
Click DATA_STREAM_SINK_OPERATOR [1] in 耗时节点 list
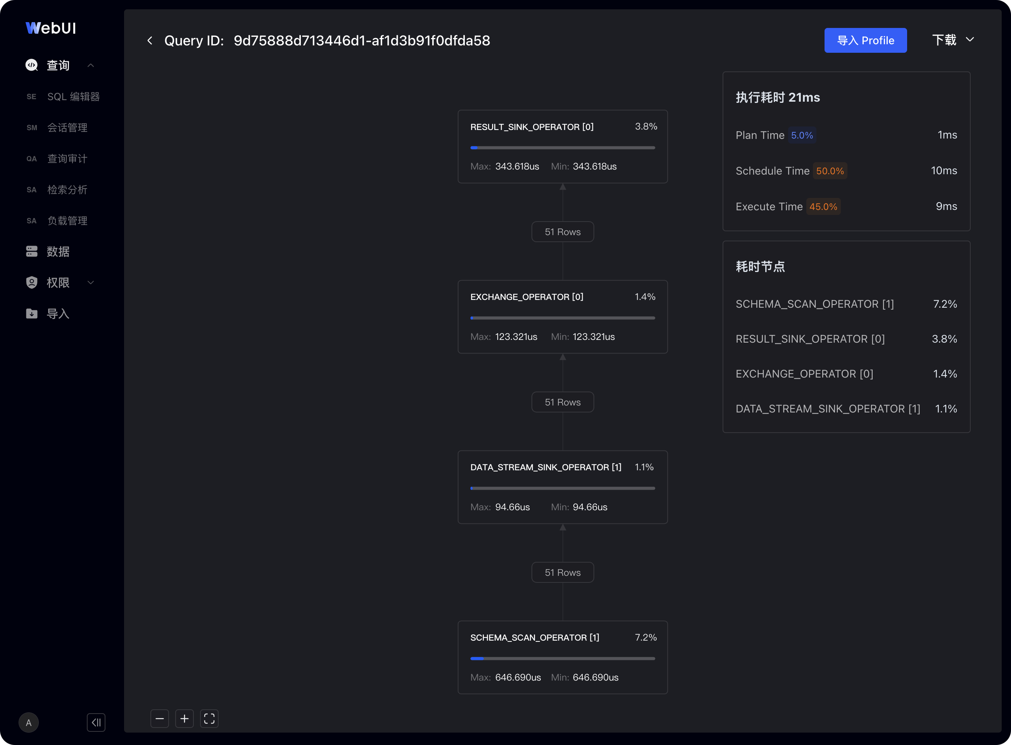pos(828,409)
